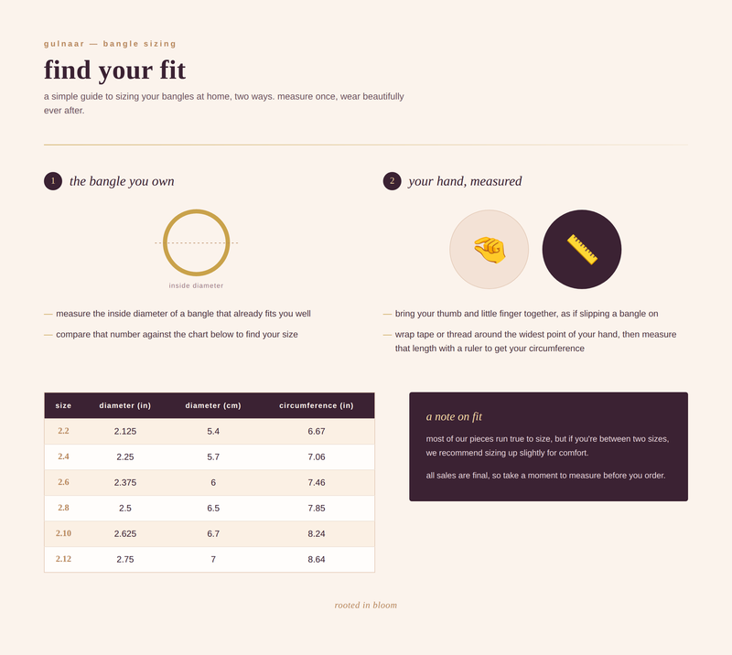Click the gold bangle ring illustration
The height and width of the screenshot is (655, 732).
click(196, 242)
